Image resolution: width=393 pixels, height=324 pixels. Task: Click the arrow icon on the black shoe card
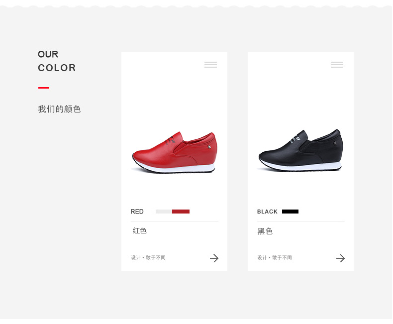(x=341, y=258)
